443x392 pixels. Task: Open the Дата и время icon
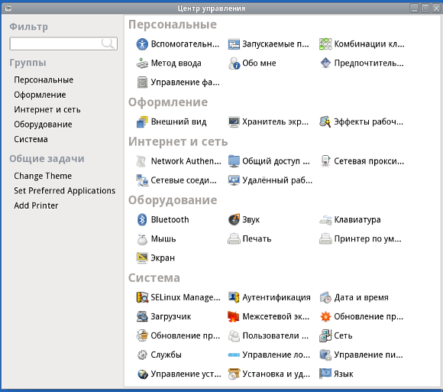(x=325, y=297)
